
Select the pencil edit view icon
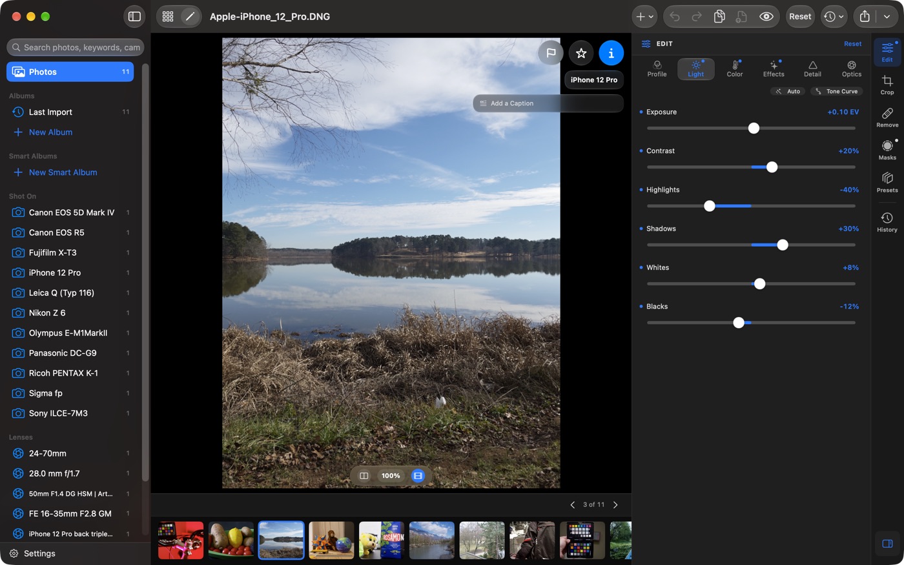[x=190, y=17]
